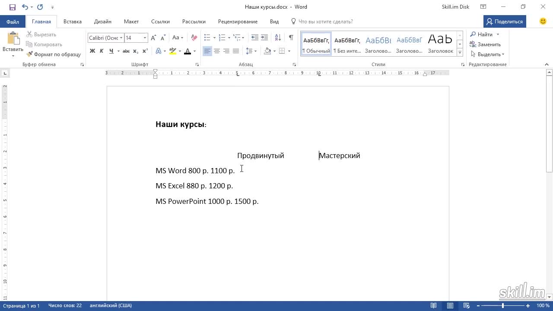Viewport: 553px width, 311px height.
Task: Open the Change Case Aa menu
Action: click(178, 38)
